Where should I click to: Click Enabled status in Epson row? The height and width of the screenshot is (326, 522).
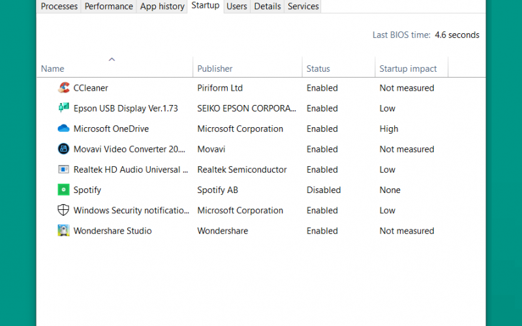point(322,108)
